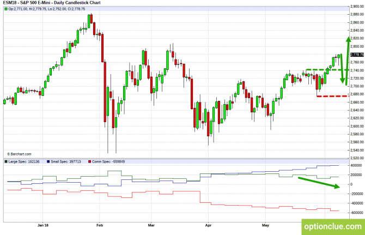
Task: Click the © Barchart.com credit text
Action: 19,154
